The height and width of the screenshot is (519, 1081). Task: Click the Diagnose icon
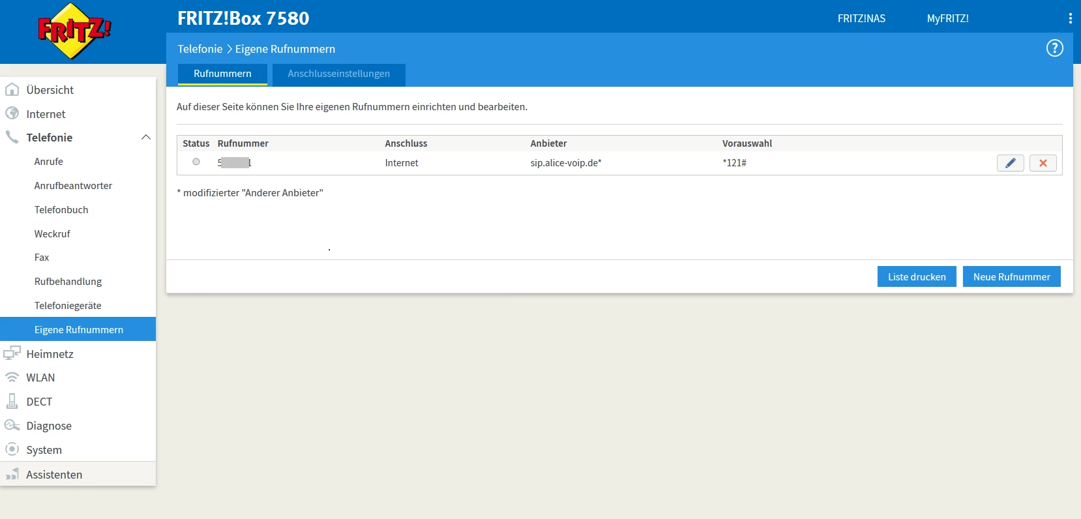click(x=12, y=425)
